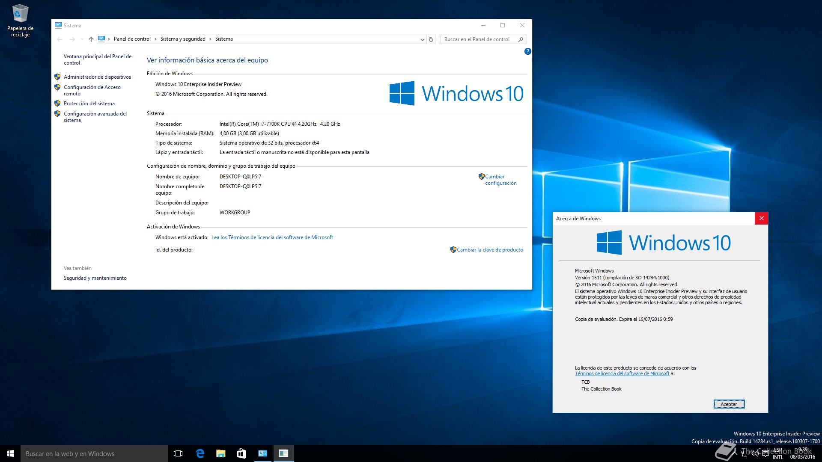This screenshot has height=462, width=822.
Task: Go up one level with the up arrow
Action: tap(91, 39)
